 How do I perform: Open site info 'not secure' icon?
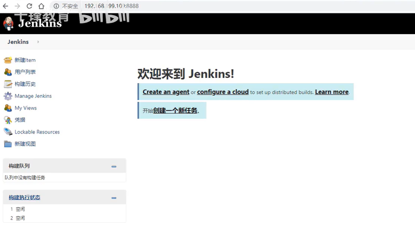(56, 6)
